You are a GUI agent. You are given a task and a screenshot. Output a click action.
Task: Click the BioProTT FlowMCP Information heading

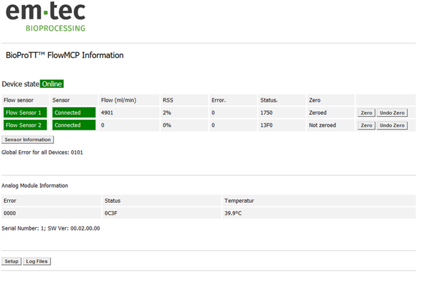coord(64,56)
